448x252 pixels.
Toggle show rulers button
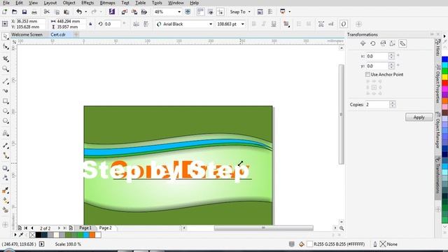(200, 12)
